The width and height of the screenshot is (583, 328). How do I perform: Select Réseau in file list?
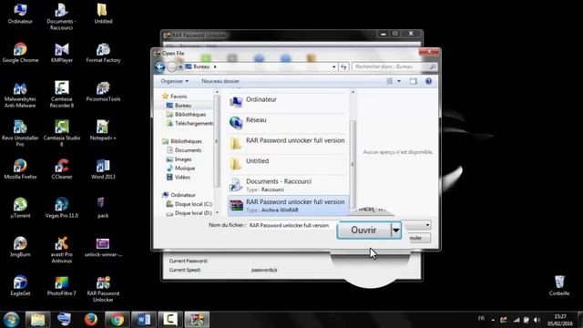[288, 122]
